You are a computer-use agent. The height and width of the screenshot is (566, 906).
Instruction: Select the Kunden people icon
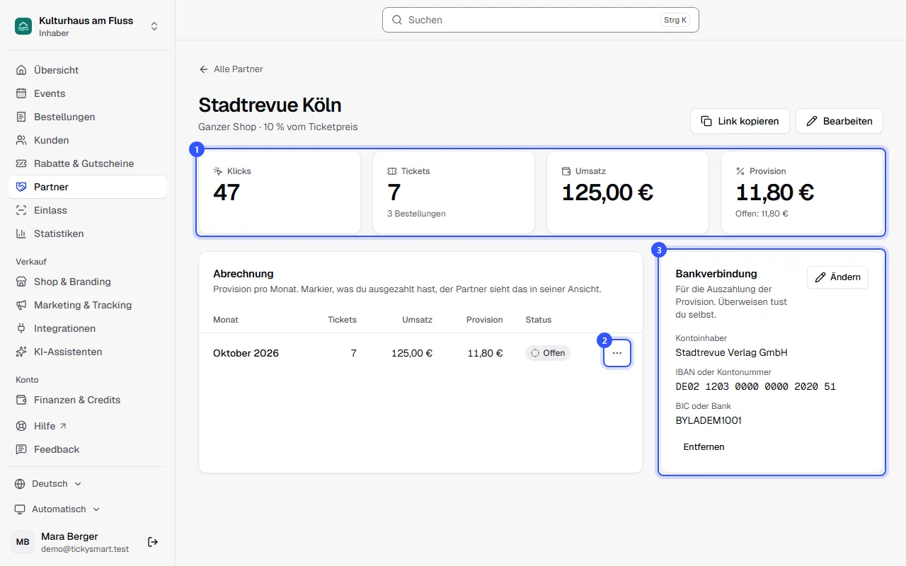pos(21,140)
